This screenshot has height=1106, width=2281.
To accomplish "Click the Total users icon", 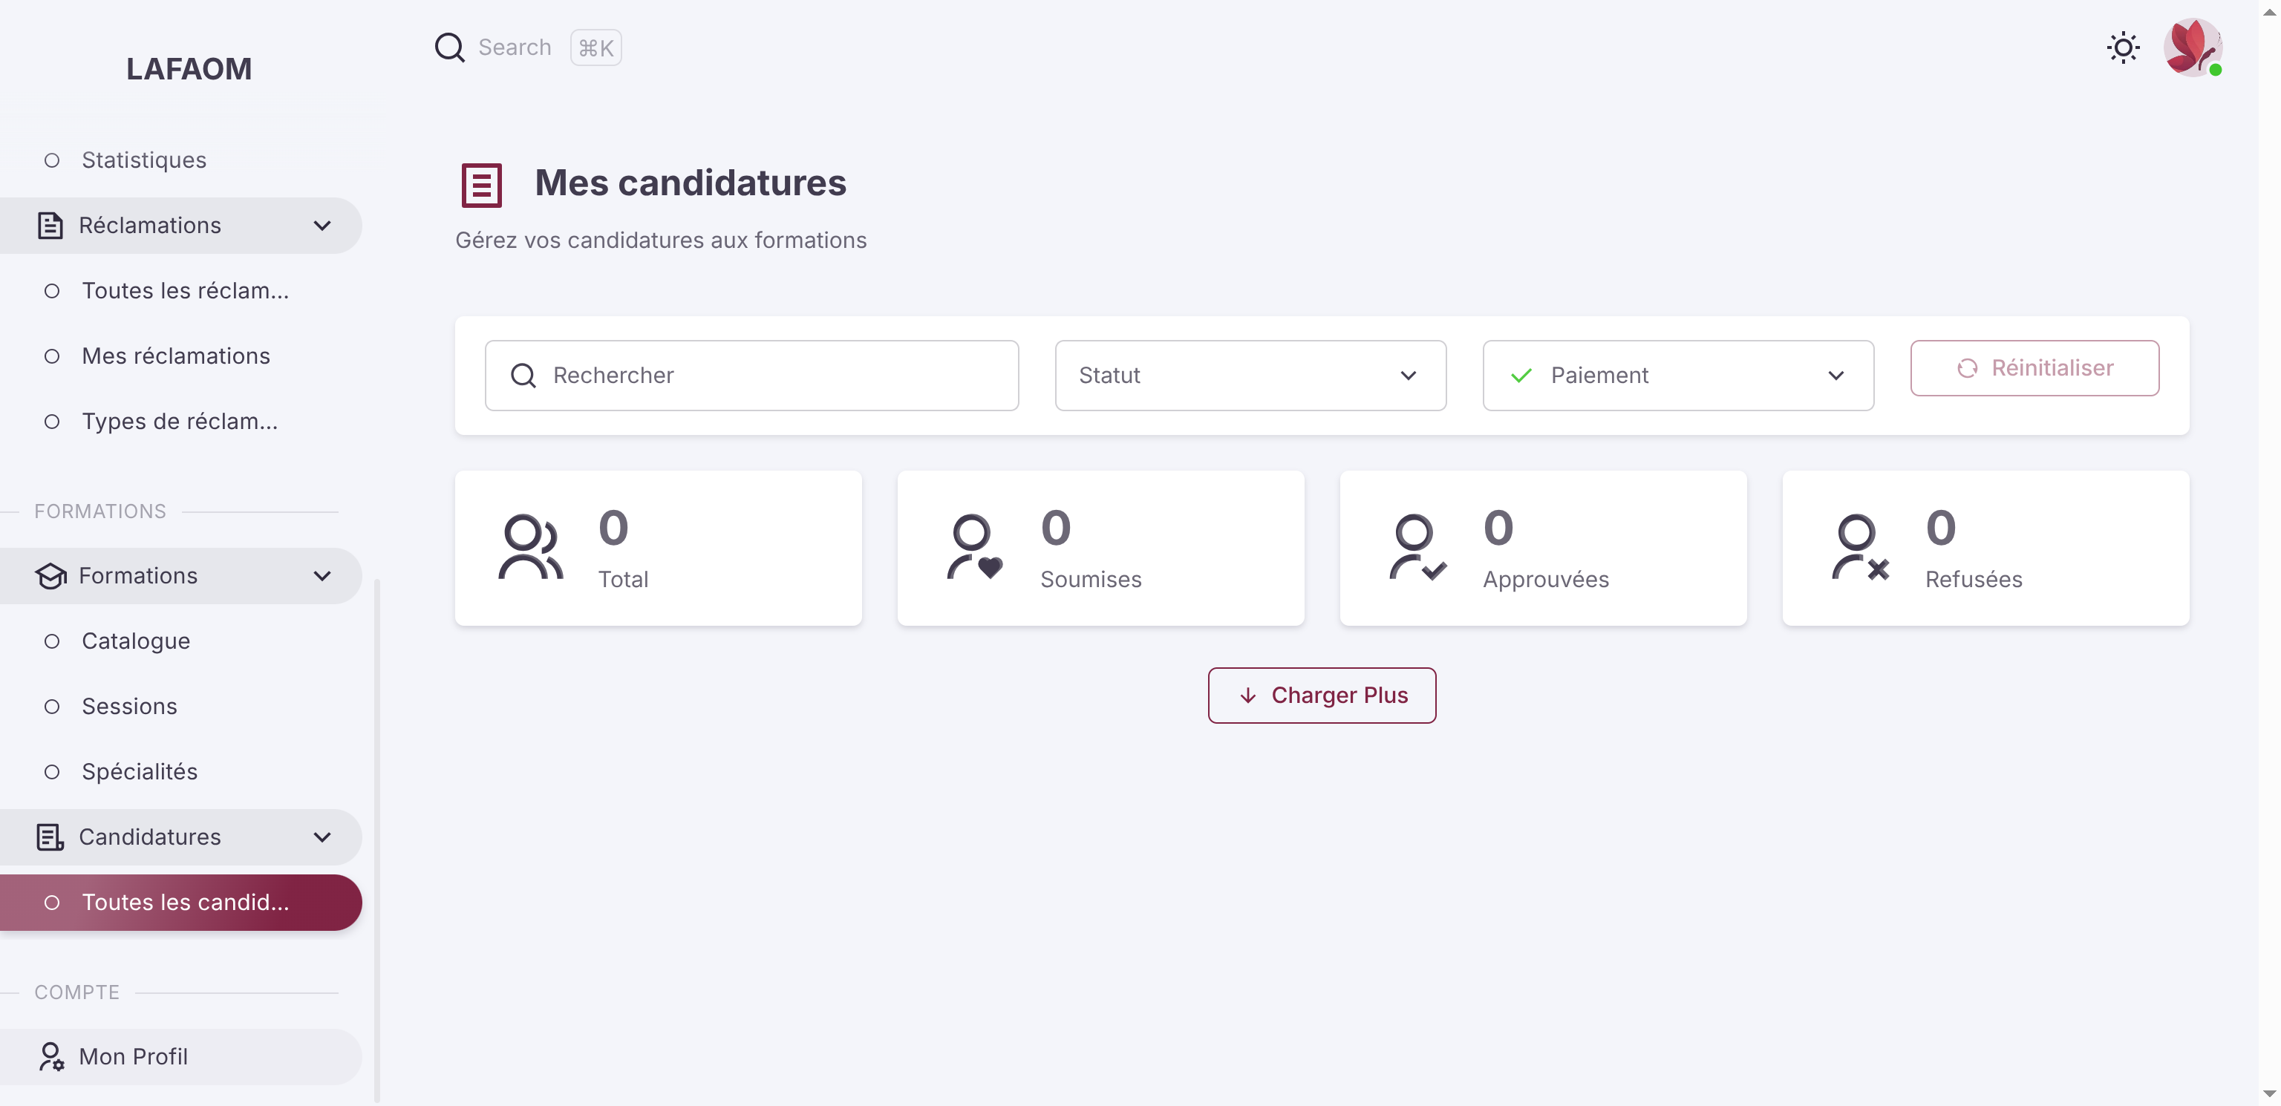I will coord(530,547).
